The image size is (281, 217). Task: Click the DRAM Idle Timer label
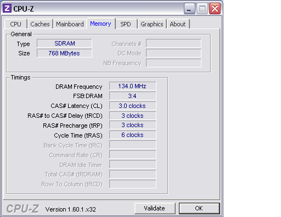[x=81, y=165]
